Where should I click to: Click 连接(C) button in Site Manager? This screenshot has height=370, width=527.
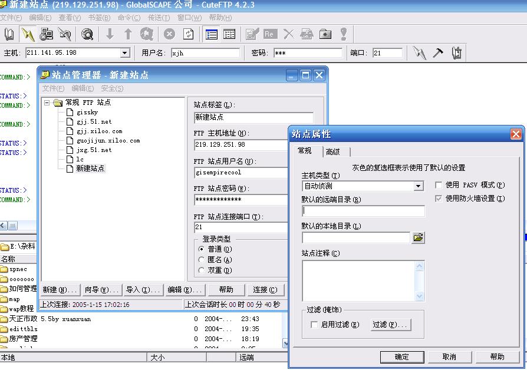coord(265,290)
